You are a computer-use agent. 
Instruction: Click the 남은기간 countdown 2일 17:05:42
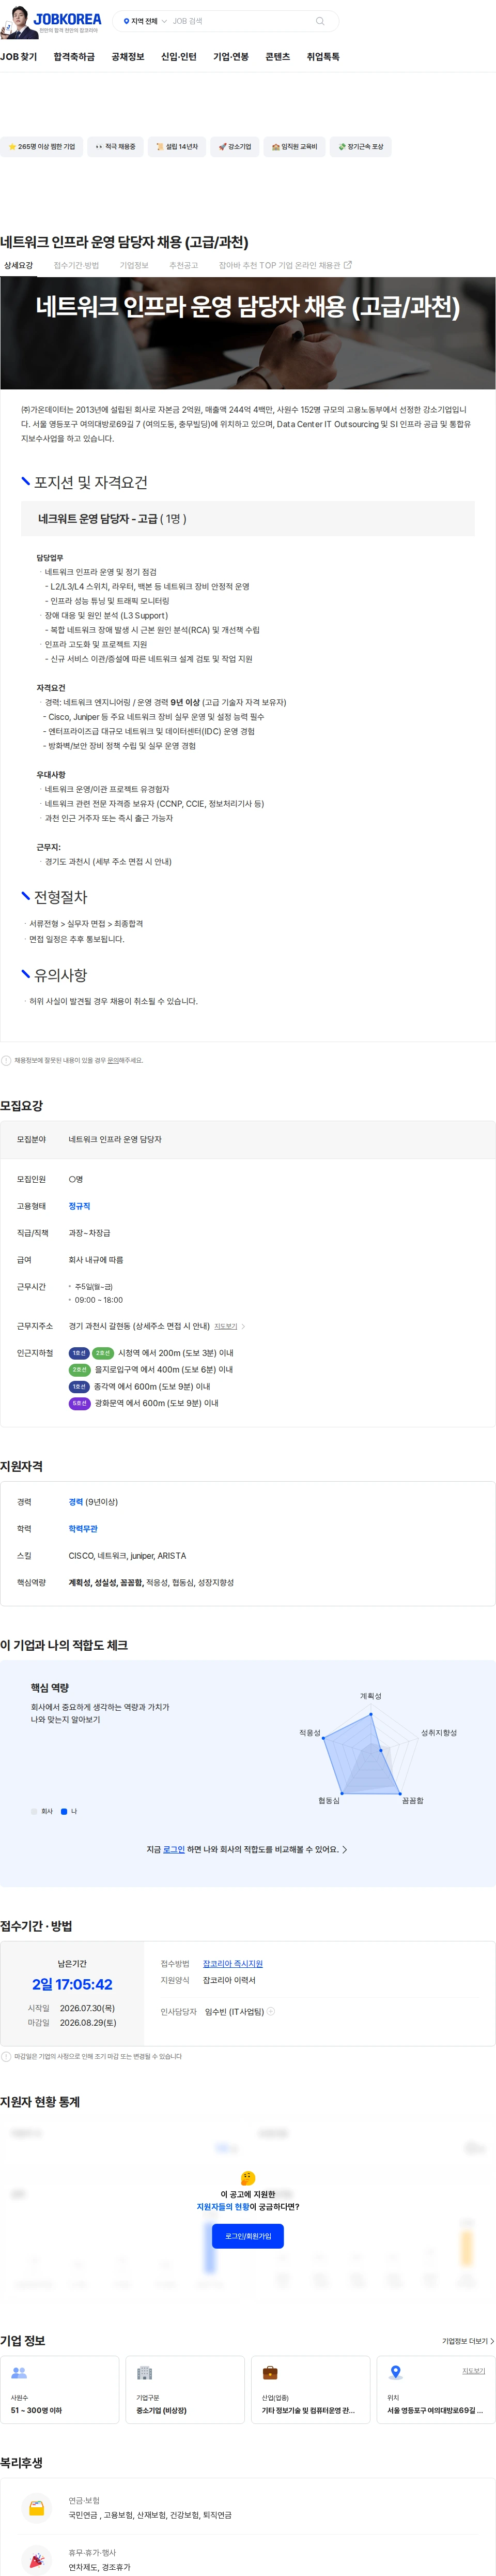(72, 1984)
